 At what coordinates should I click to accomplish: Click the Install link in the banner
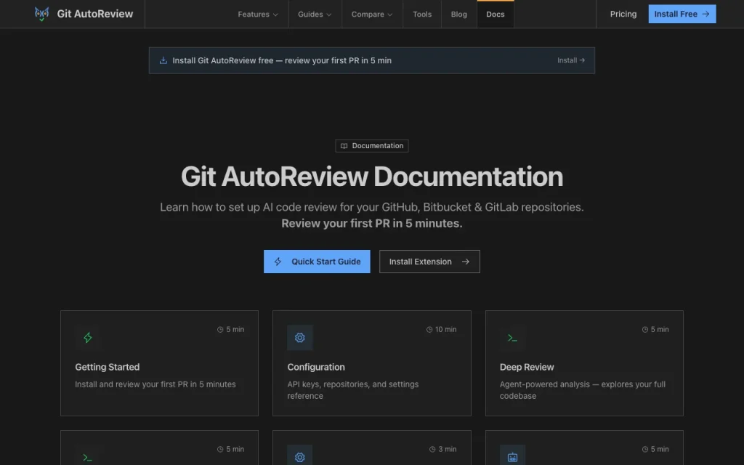click(571, 60)
